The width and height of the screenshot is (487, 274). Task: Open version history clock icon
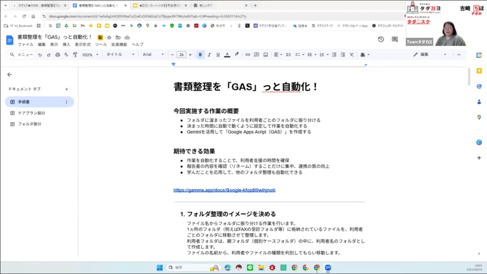coord(380,39)
